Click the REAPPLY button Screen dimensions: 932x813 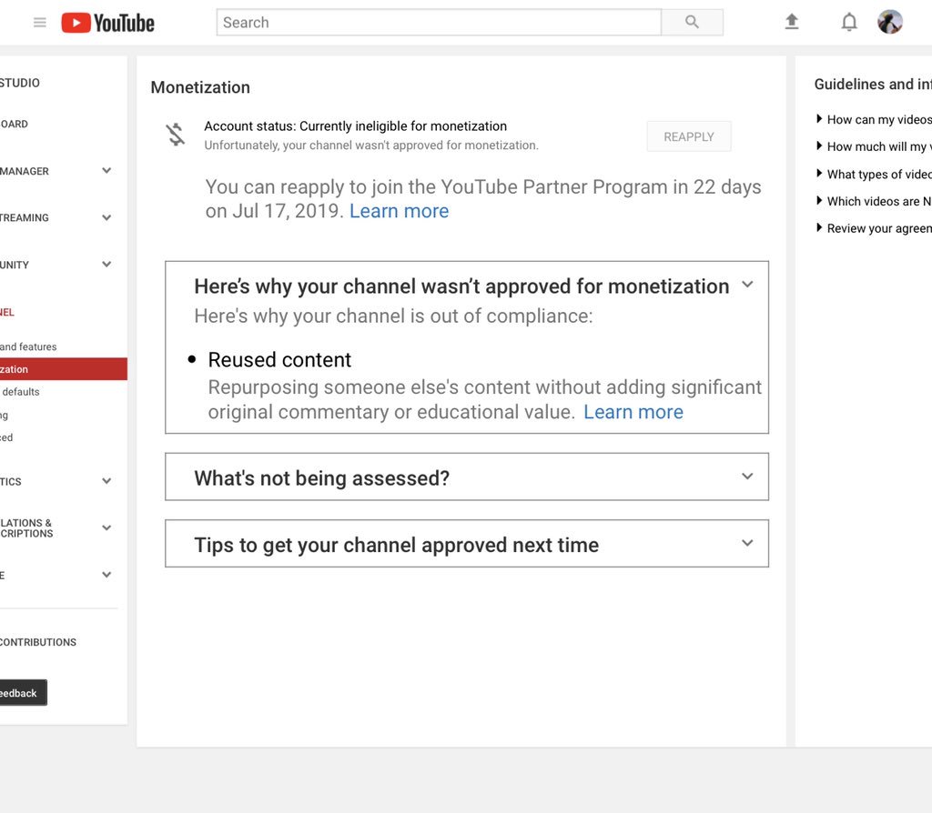click(x=689, y=136)
